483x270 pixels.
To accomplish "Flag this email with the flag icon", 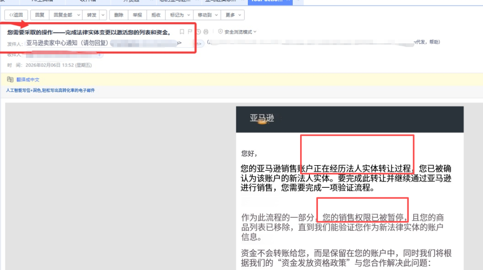I will 191,31.
